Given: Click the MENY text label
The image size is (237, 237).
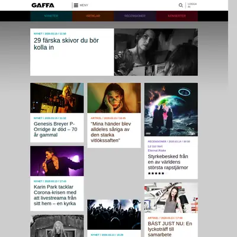Looking at the screenshot, I should [x=84, y=5].
